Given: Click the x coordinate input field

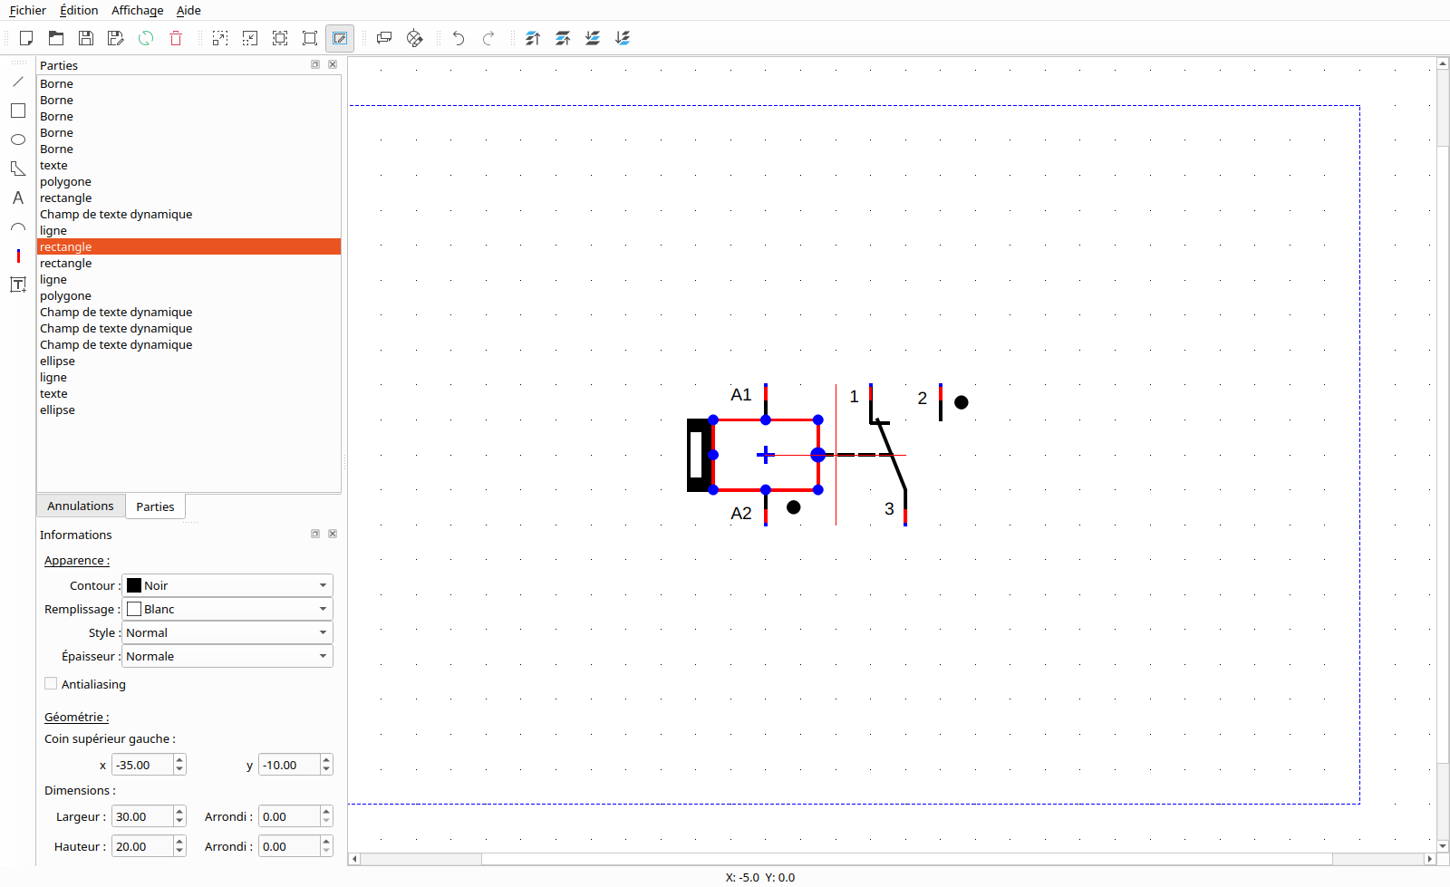Looking at the screenshot, I should click(x=142, y=765).
